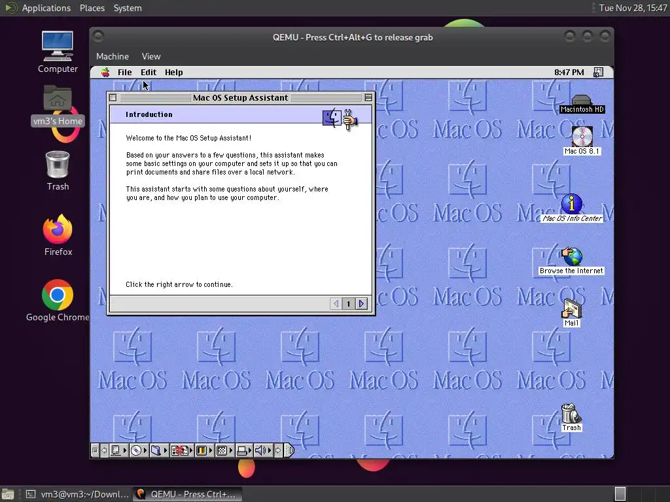Select the Mac OS 8.1 CD icon
This screenshot has height=502, width=670.
pyautogui.click(x=582, y=141)
